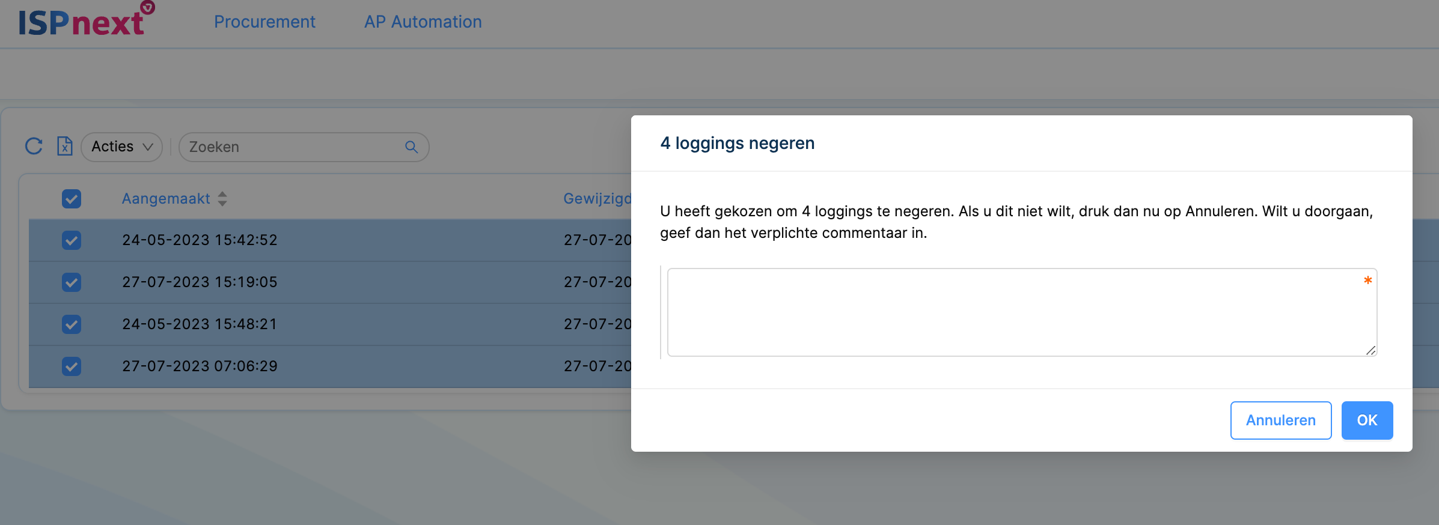Click the ISPnext logo
1439x525 pixels.
[x=85, y=20]
